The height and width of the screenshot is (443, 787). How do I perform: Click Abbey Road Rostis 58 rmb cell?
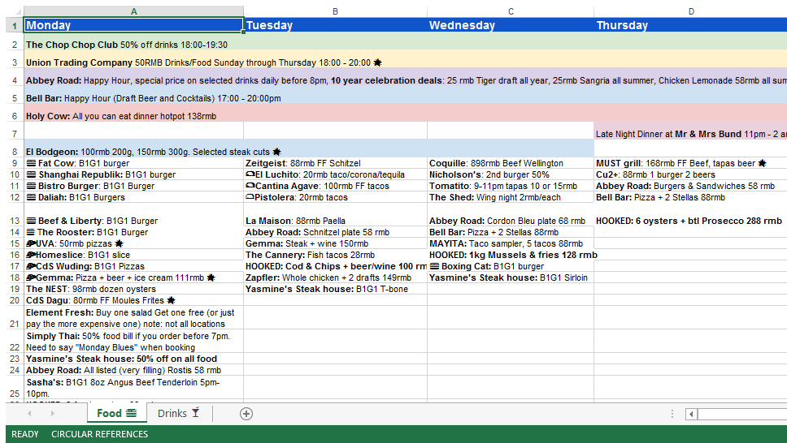click(133, 370)
